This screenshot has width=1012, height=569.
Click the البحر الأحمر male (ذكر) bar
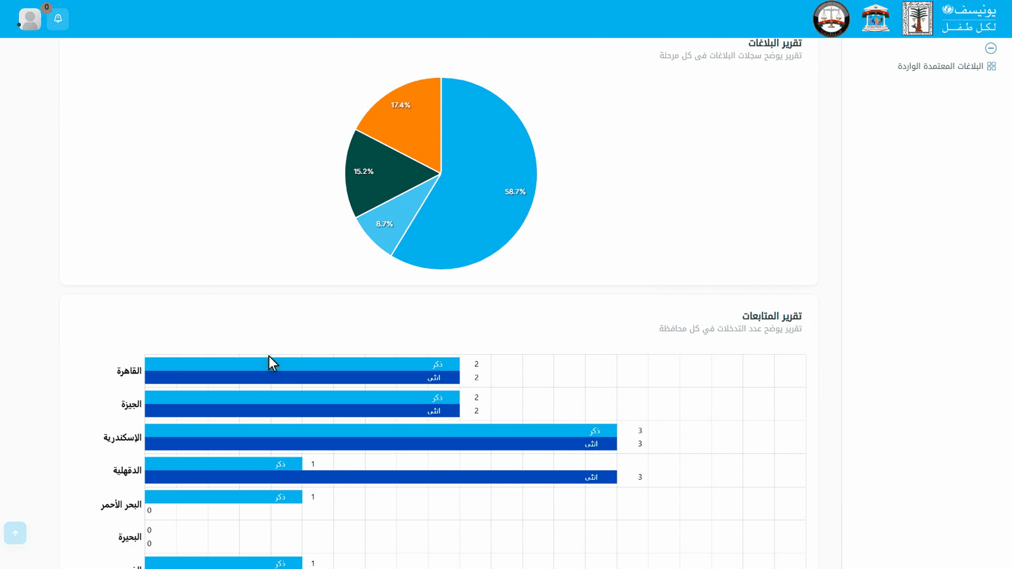[223, 497]
